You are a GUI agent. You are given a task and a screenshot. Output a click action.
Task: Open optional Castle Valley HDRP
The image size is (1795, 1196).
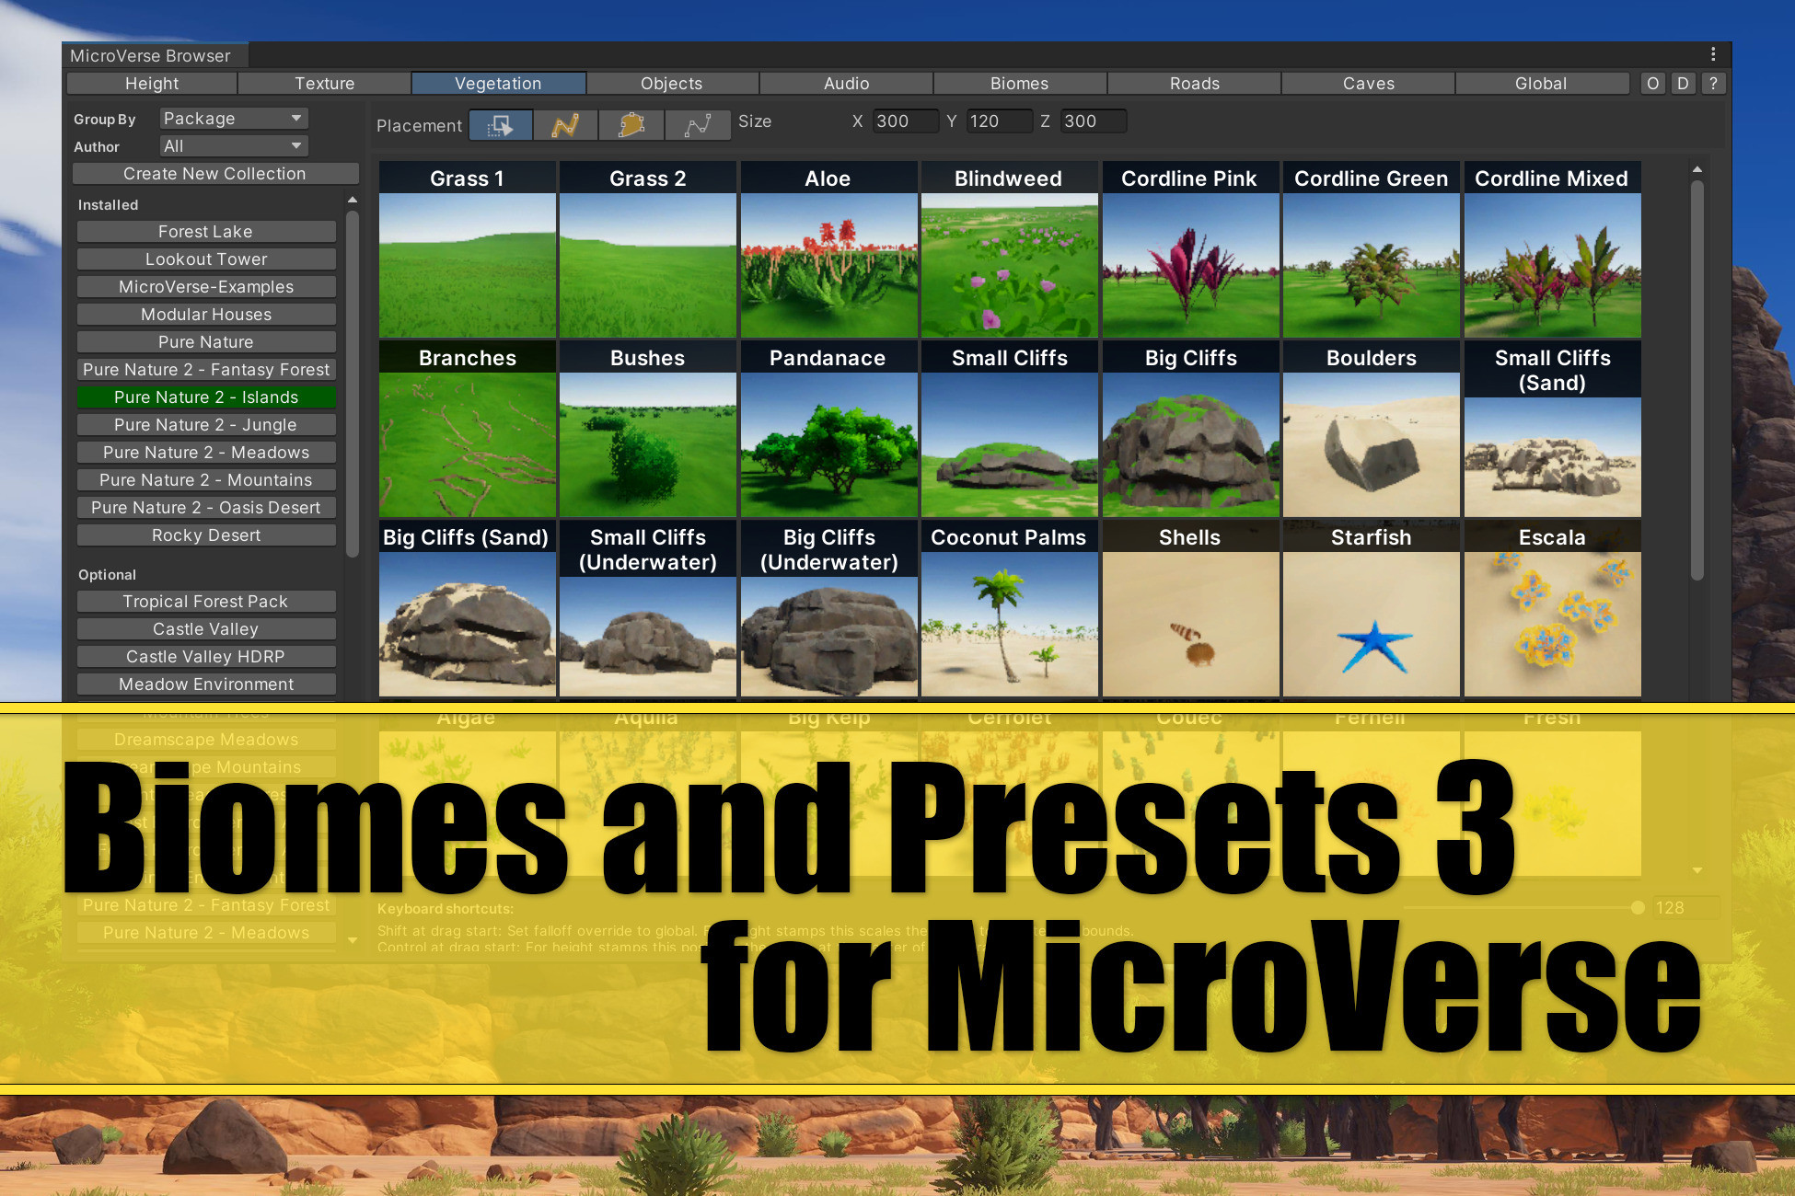(x=206, y=657)
